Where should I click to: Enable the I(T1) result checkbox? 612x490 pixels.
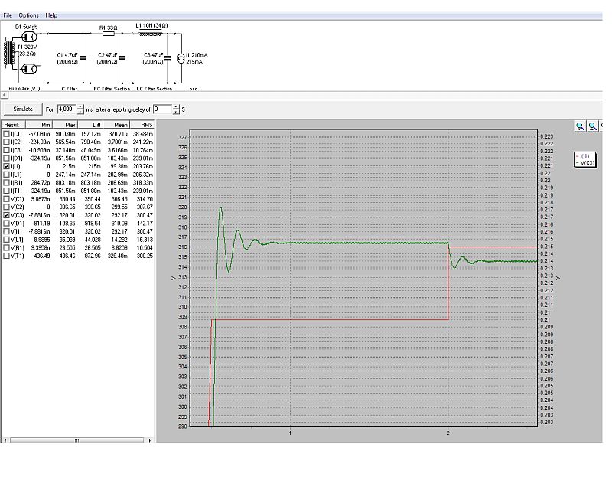(x=6, y=191)
